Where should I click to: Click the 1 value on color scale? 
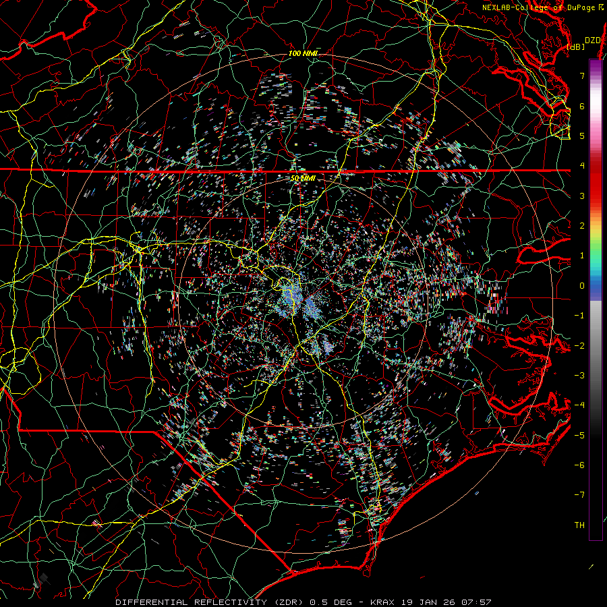(x=582, y=256)
